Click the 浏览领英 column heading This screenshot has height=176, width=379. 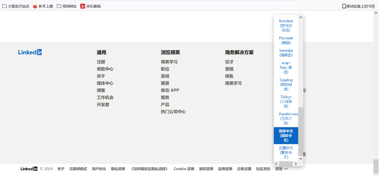170,52
